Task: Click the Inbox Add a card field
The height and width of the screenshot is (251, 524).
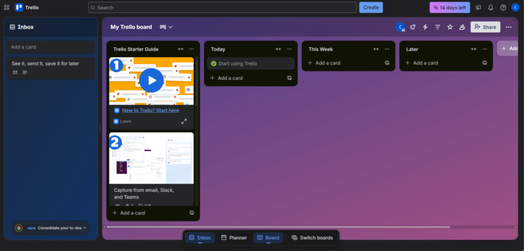Action: (51, 47)
